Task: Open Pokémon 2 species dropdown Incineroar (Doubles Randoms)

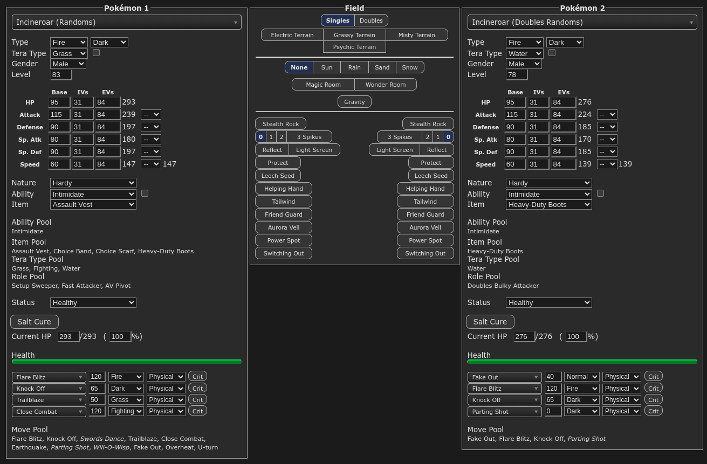Action: 582,22
